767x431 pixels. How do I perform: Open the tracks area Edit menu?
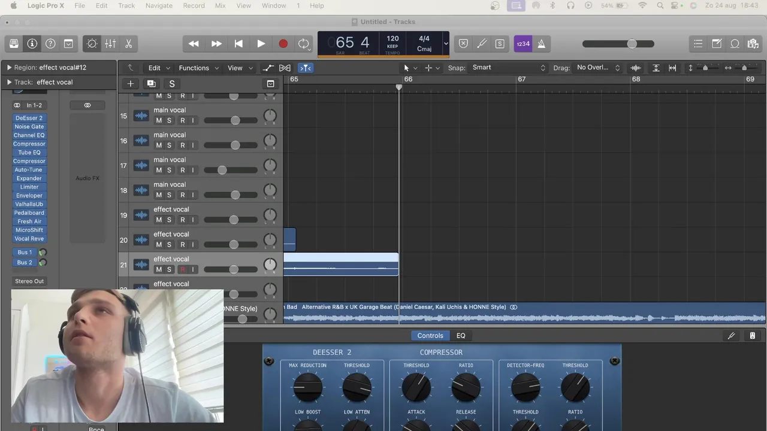click(159, 68)
